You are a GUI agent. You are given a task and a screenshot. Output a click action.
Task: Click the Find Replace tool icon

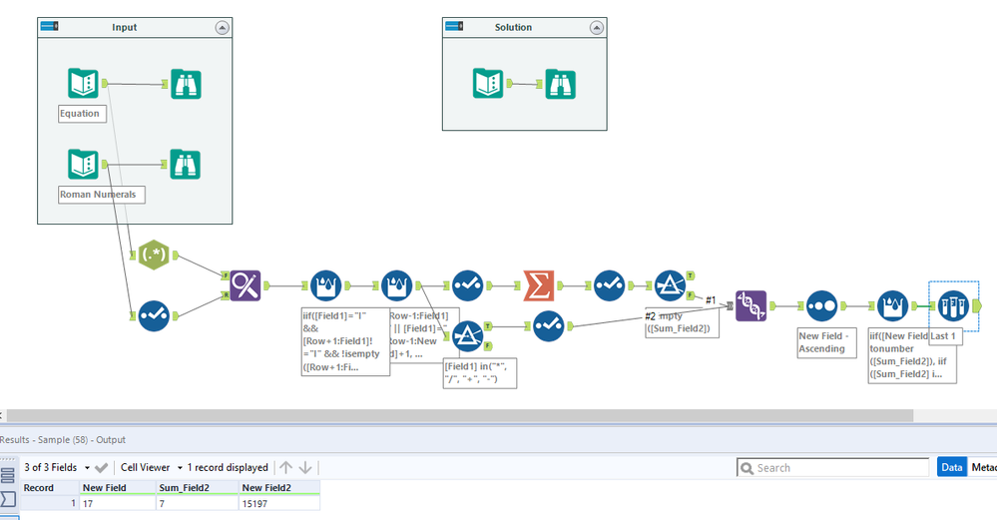[246, 286]
